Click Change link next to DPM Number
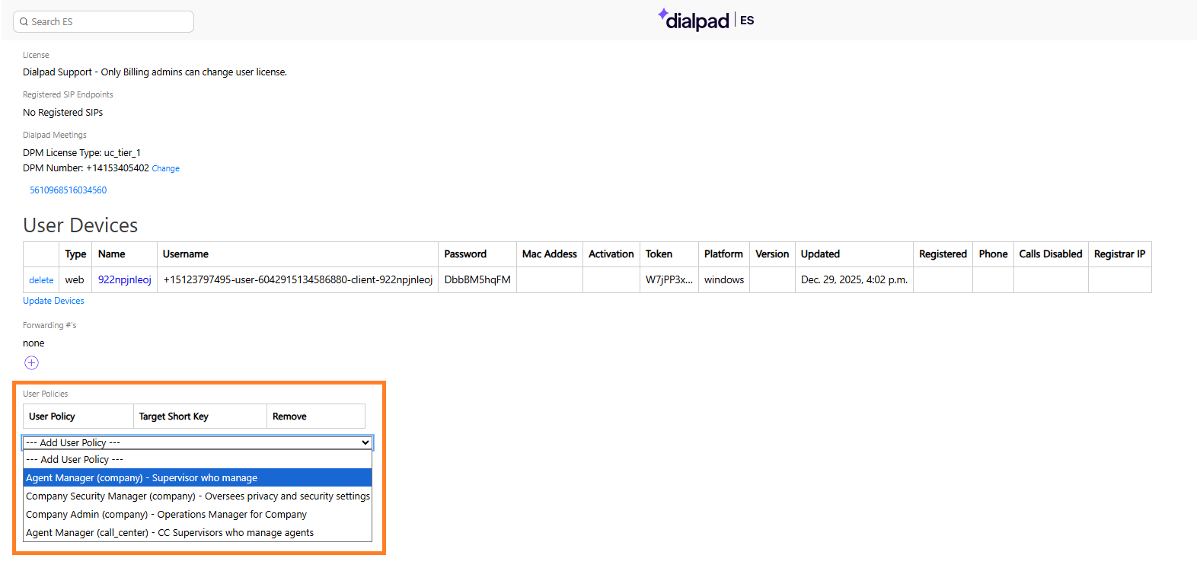 coord(165,169)
